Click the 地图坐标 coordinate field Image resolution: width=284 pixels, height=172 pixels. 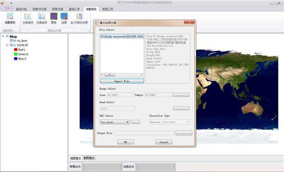[x=156, y=167]
